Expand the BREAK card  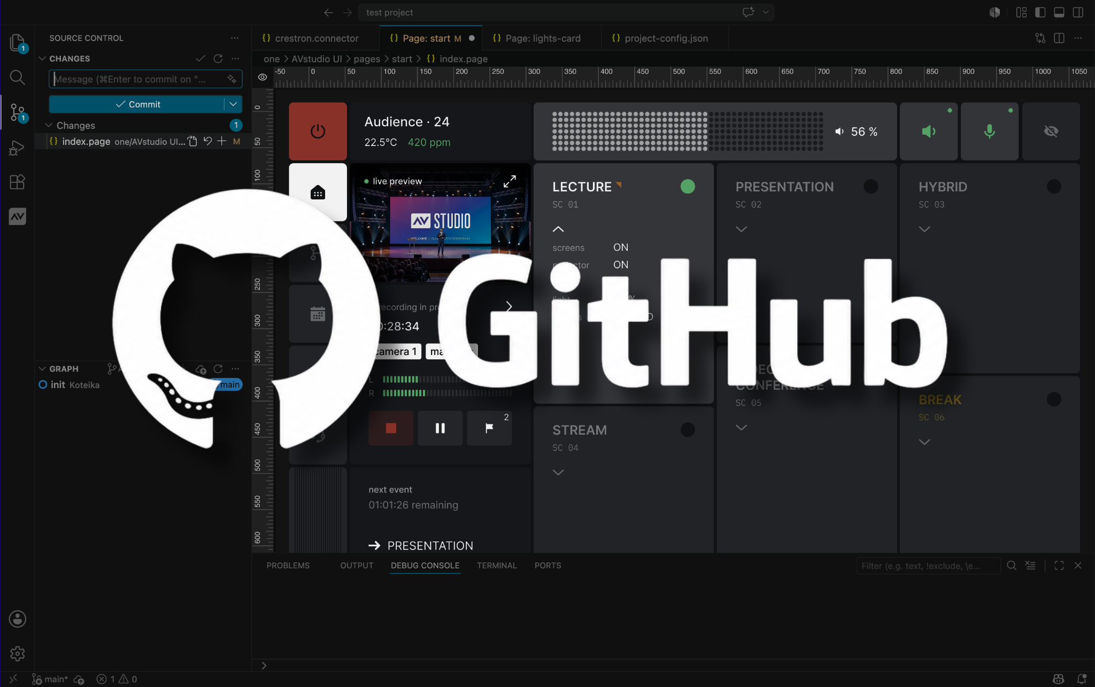coord(924,442)
